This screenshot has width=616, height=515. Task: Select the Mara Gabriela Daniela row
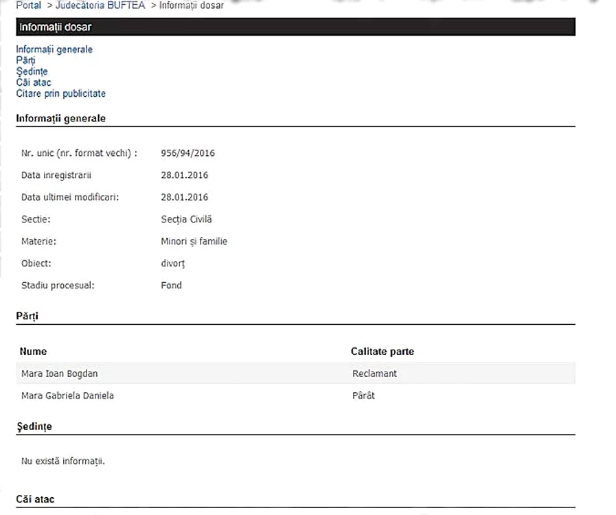tap(295, 396)
